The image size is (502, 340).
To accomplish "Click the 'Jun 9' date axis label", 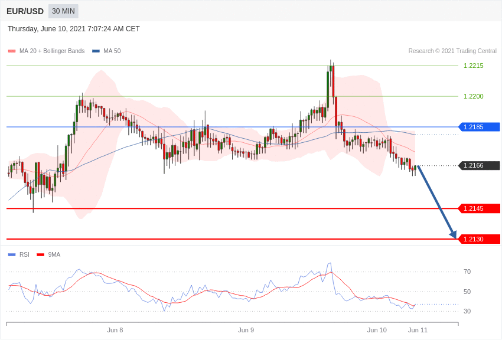I will pos(246,330).
